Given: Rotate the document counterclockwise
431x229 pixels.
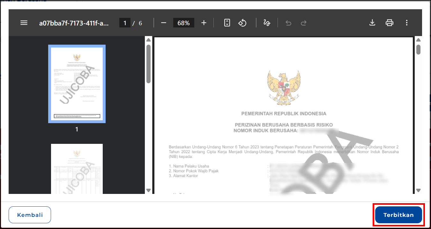Looking at the screenshot, I should pos(242,23).
